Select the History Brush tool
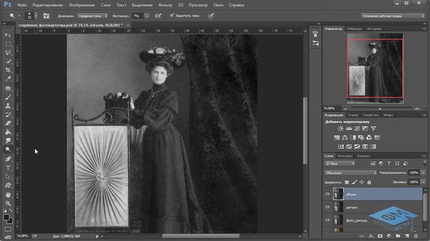The width and height of the screenshot is (430, 241). point(8,114)
